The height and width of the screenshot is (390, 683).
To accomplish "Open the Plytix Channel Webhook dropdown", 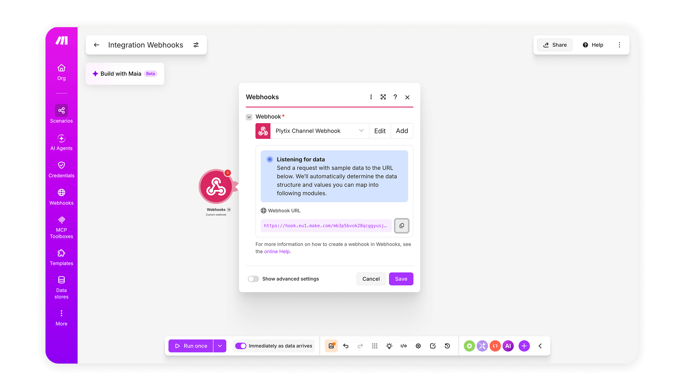I will pyautogui.click(x=320, y=131).
